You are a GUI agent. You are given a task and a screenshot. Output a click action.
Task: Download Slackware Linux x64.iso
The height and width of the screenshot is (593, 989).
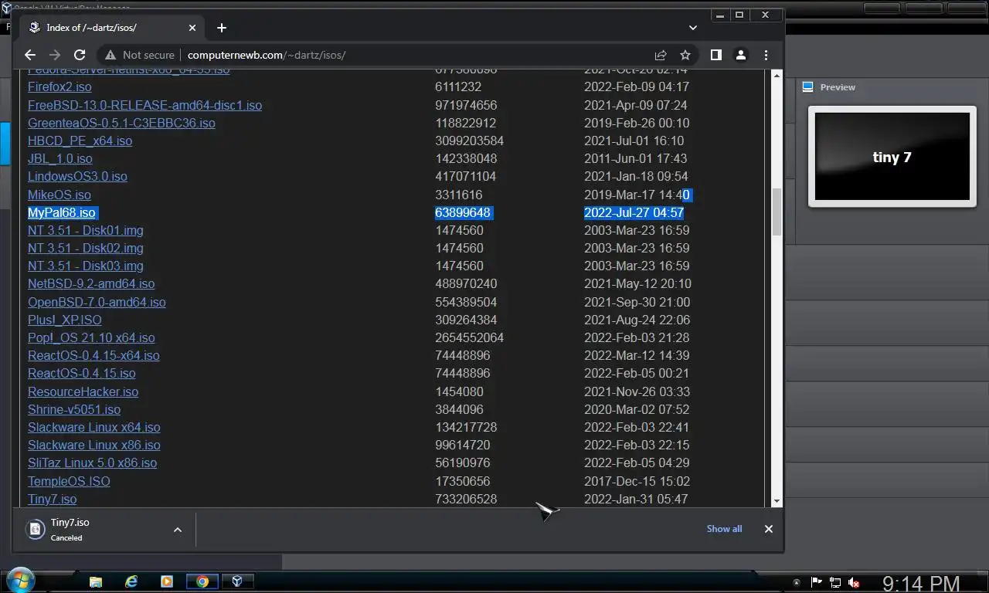[93, 427]
